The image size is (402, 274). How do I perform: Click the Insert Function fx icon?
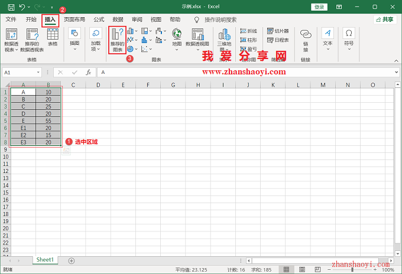pyautogui.click(x=89, y=73)
